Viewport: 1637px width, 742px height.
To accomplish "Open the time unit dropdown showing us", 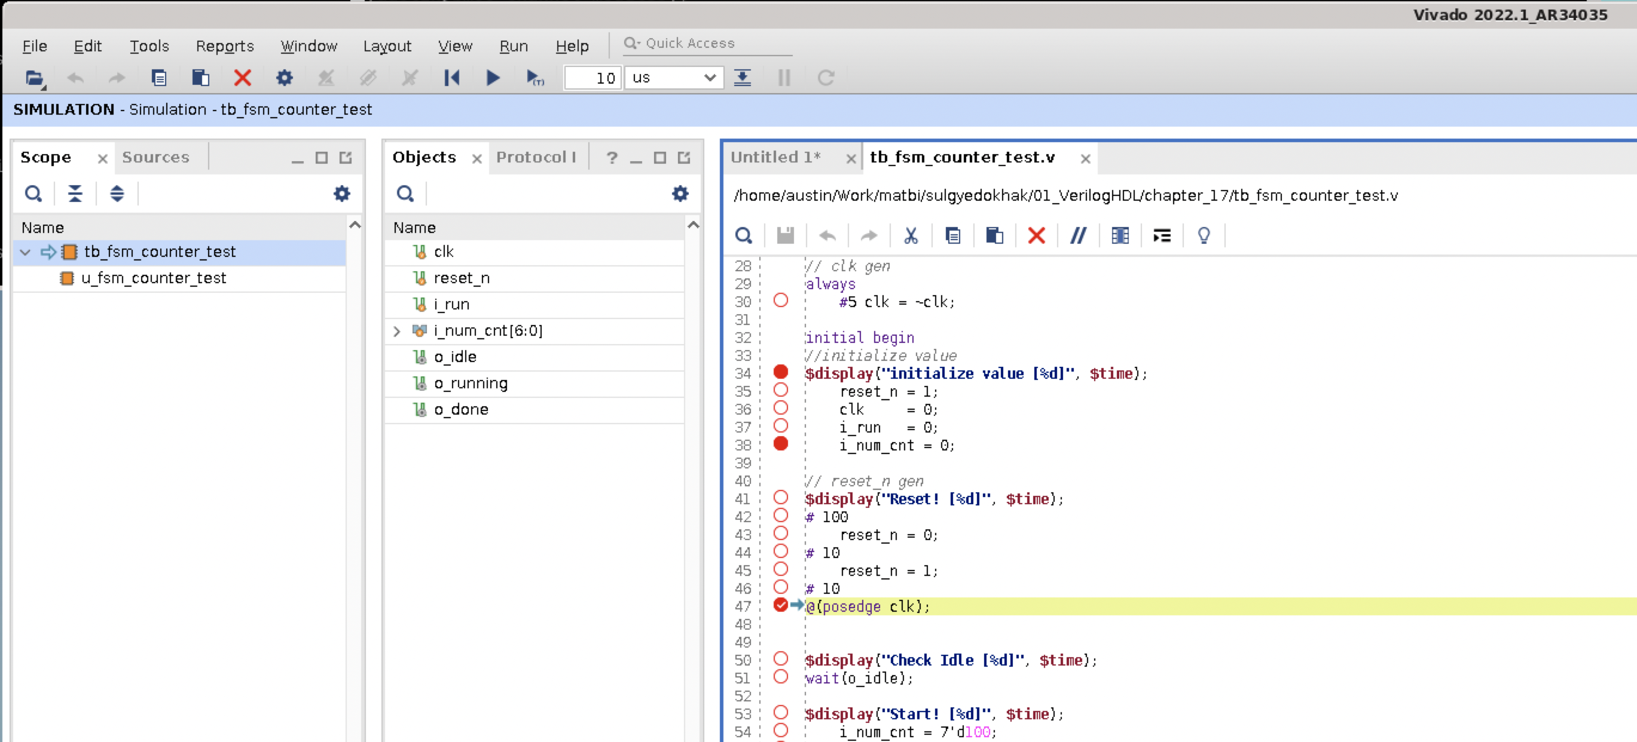I will 674,78.
